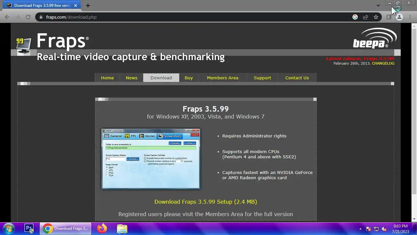Open the News menu item

coord(132,78)
